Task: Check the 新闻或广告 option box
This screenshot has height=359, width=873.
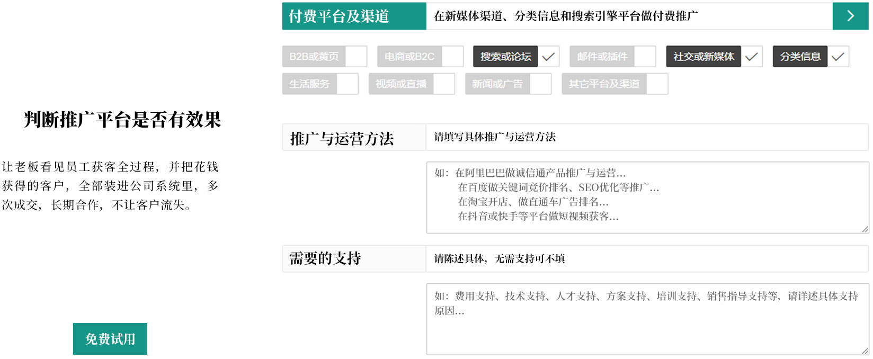Action: point(540,84)
